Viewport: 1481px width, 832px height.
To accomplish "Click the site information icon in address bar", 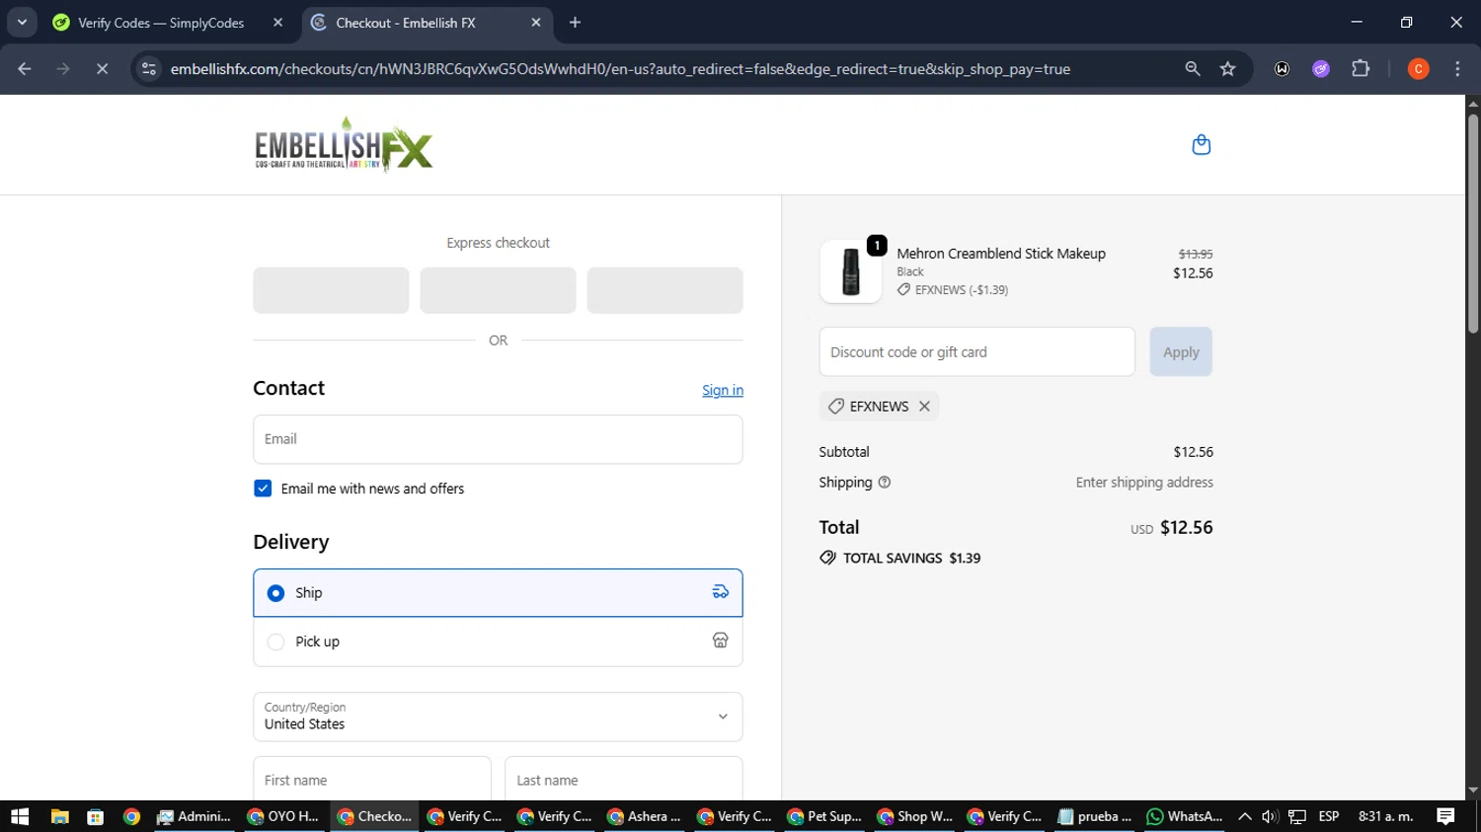I will click(149, 69).
